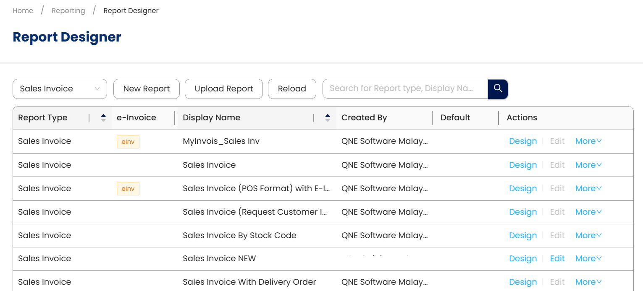The height and width of the screenshot is (291, 643).
Task: Click the Created By column header
Action: tap(364, 118)
